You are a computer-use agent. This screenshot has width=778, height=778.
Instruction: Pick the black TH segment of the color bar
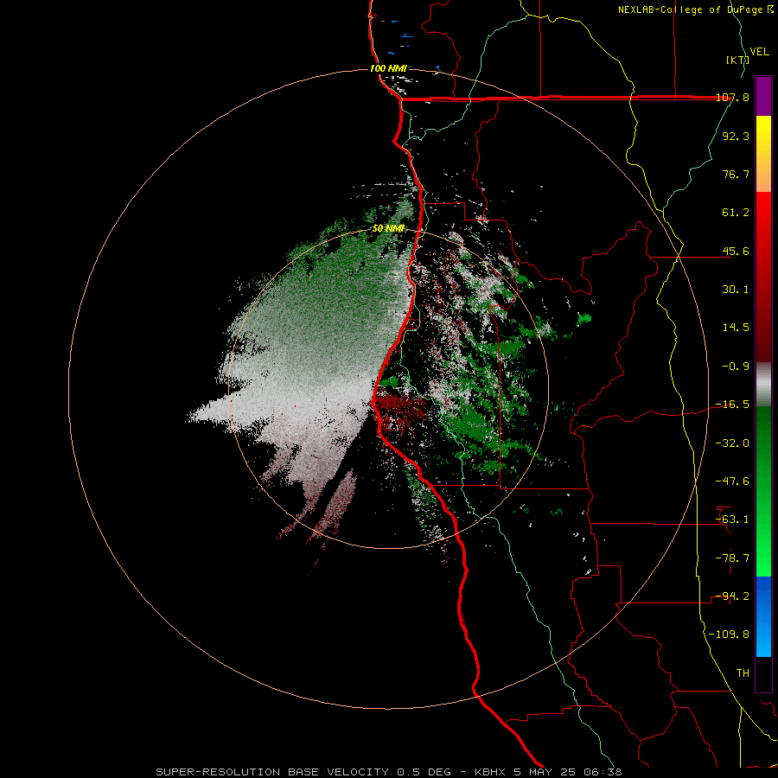(763, 673)
